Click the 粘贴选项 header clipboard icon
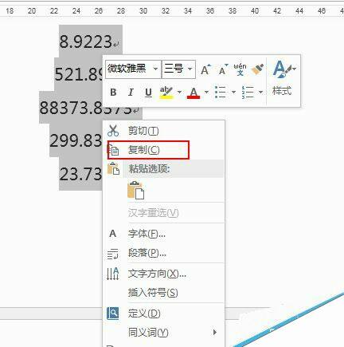Viewport: 344px width, 347px height. point(113,168)
